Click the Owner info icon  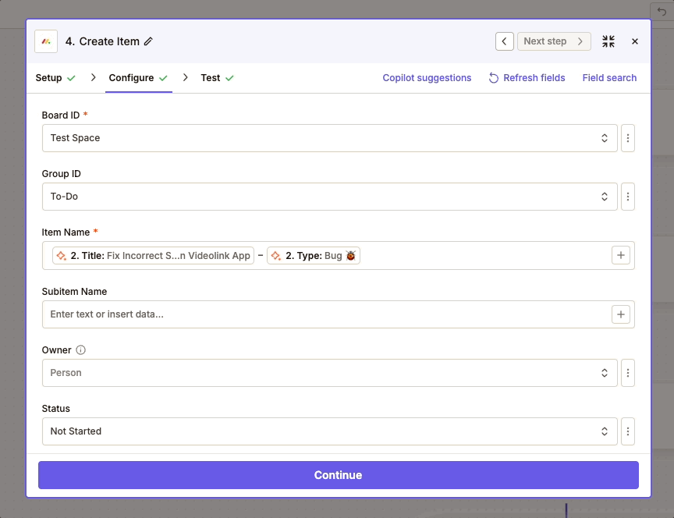pyautogui.click(x=80, y=350)
